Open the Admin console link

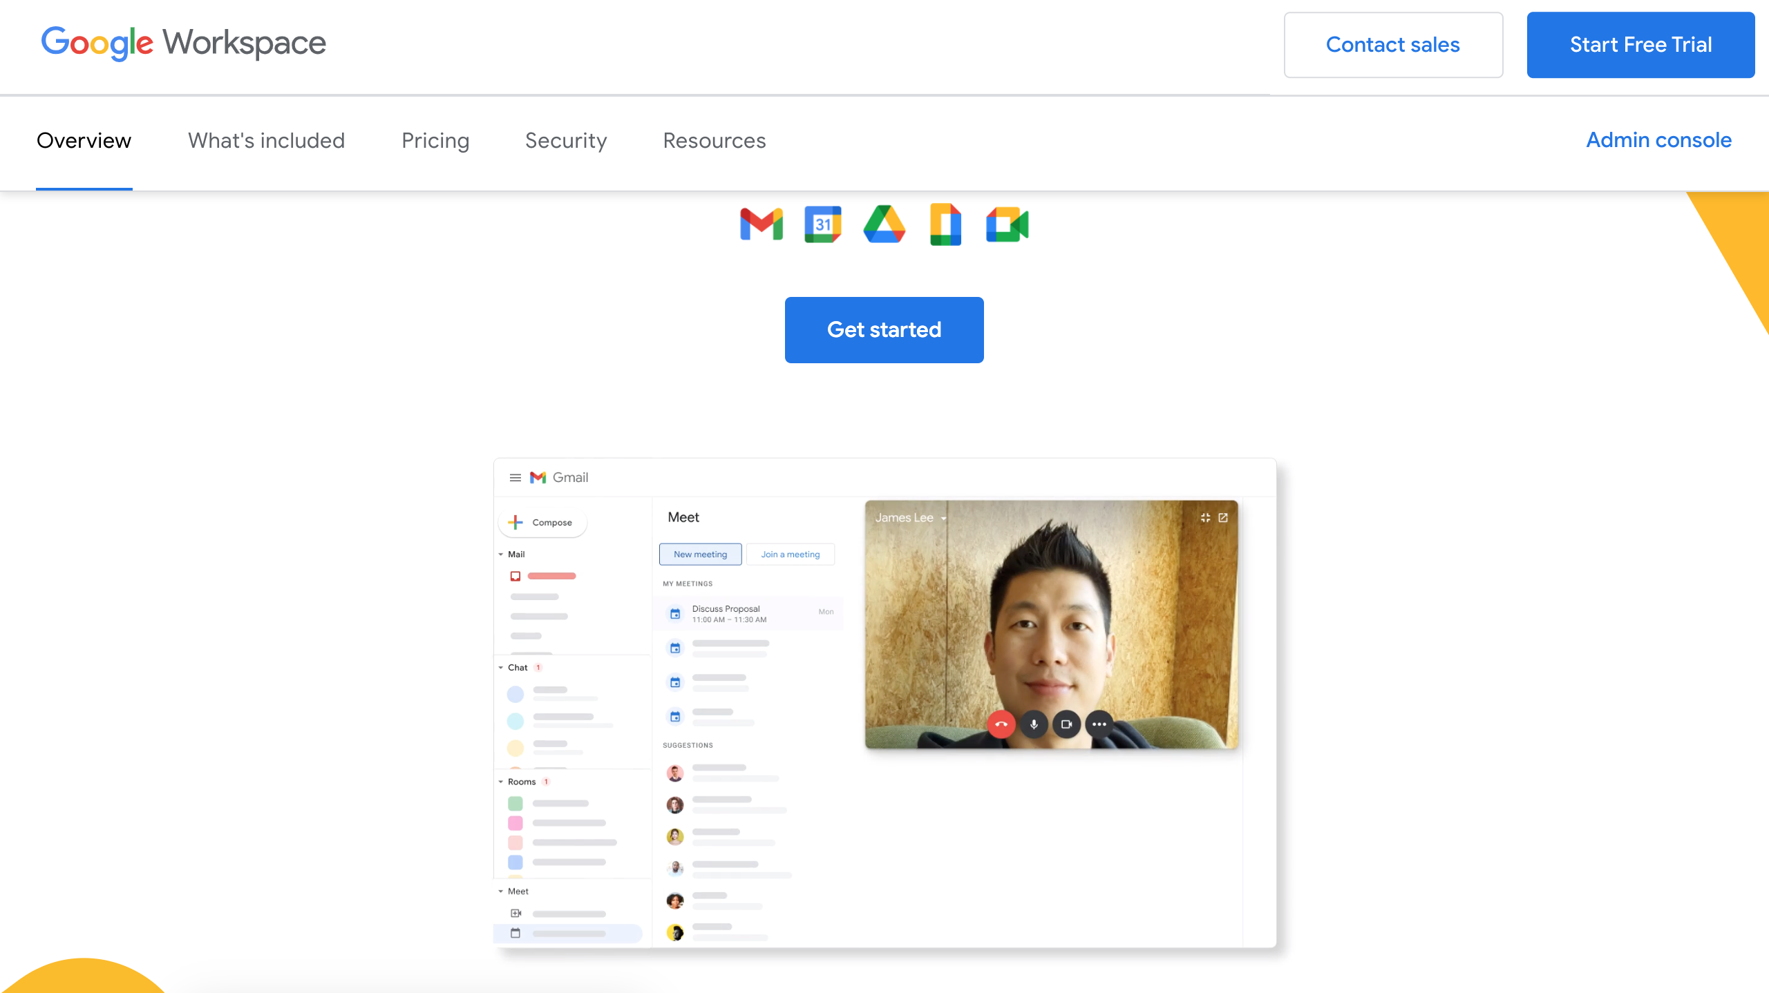(x=1658, y=139)
